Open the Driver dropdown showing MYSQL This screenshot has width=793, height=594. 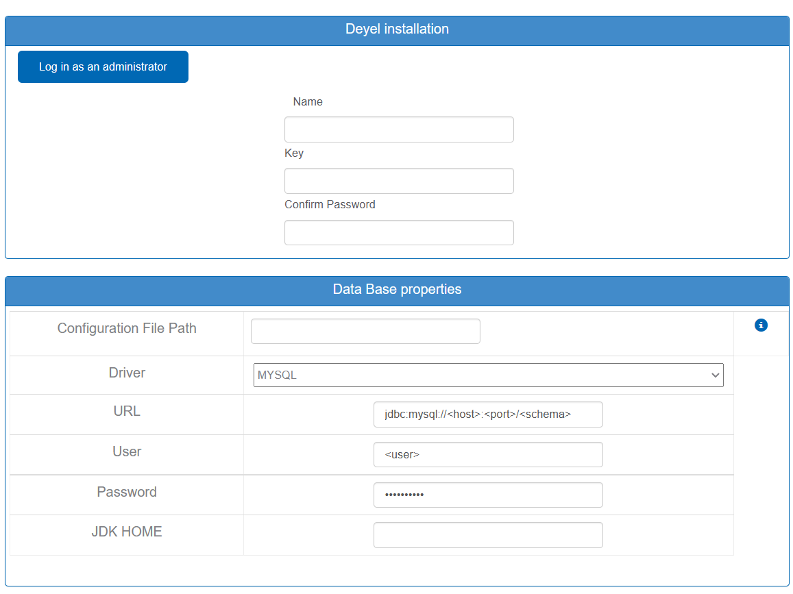[488, 375]
